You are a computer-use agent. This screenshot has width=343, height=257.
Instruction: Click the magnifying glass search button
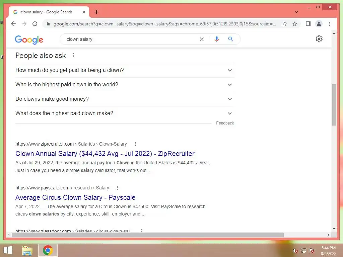pyautogui.click(x=230, y=39)
